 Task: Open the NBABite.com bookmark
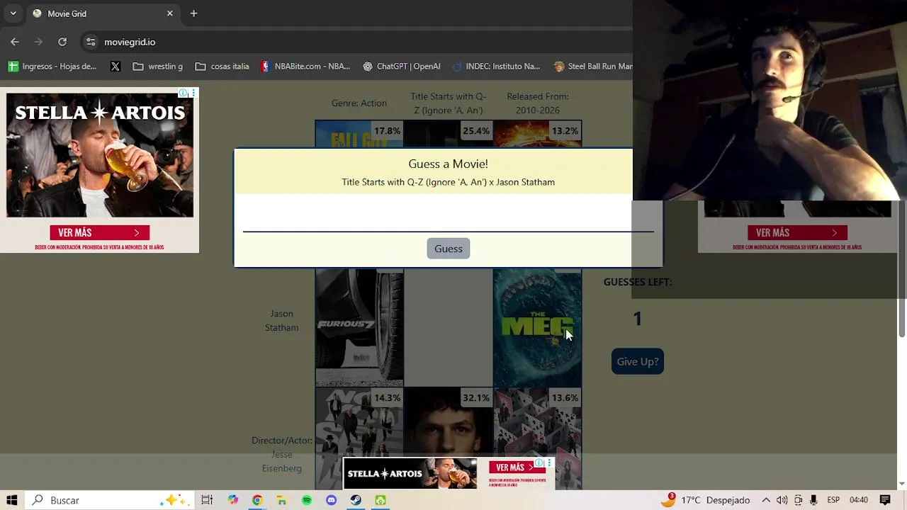[305, 67]
